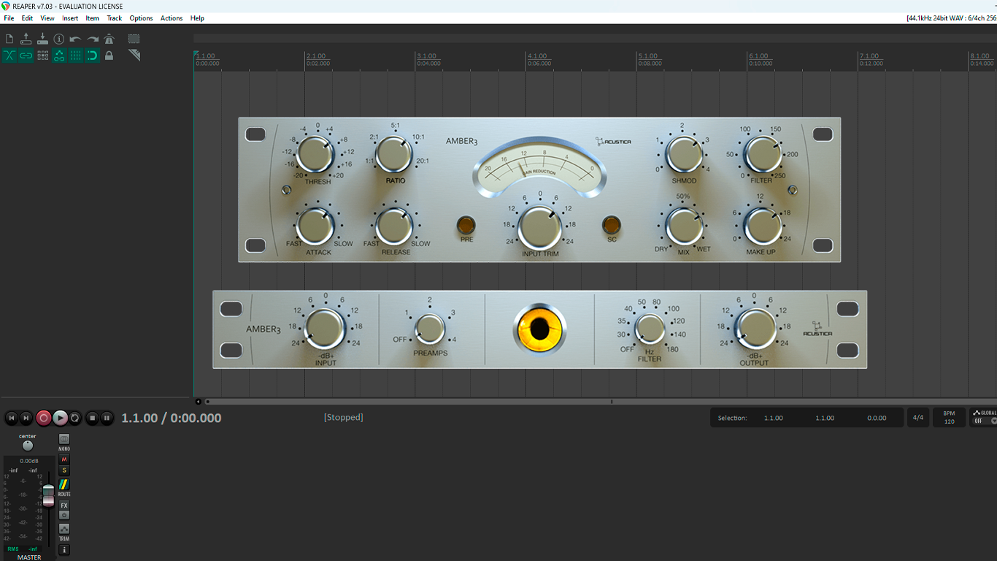The width and height of the screenshot is (997, 561).
Task: Click the master pan knob labeled center
Action: coord(28,446)
